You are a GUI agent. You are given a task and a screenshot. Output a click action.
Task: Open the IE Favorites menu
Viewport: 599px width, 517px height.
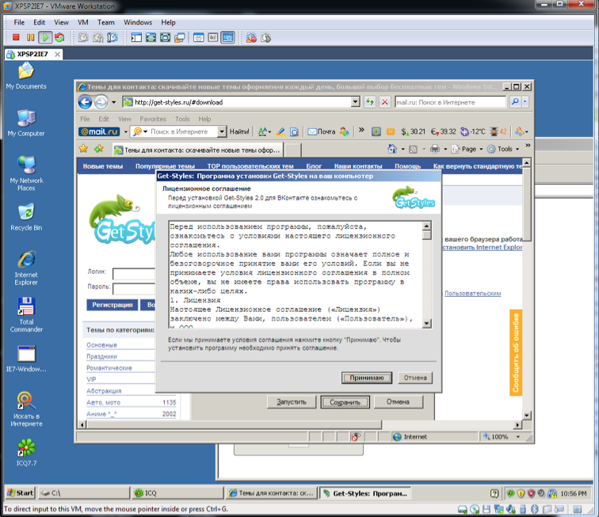point(153,119)
